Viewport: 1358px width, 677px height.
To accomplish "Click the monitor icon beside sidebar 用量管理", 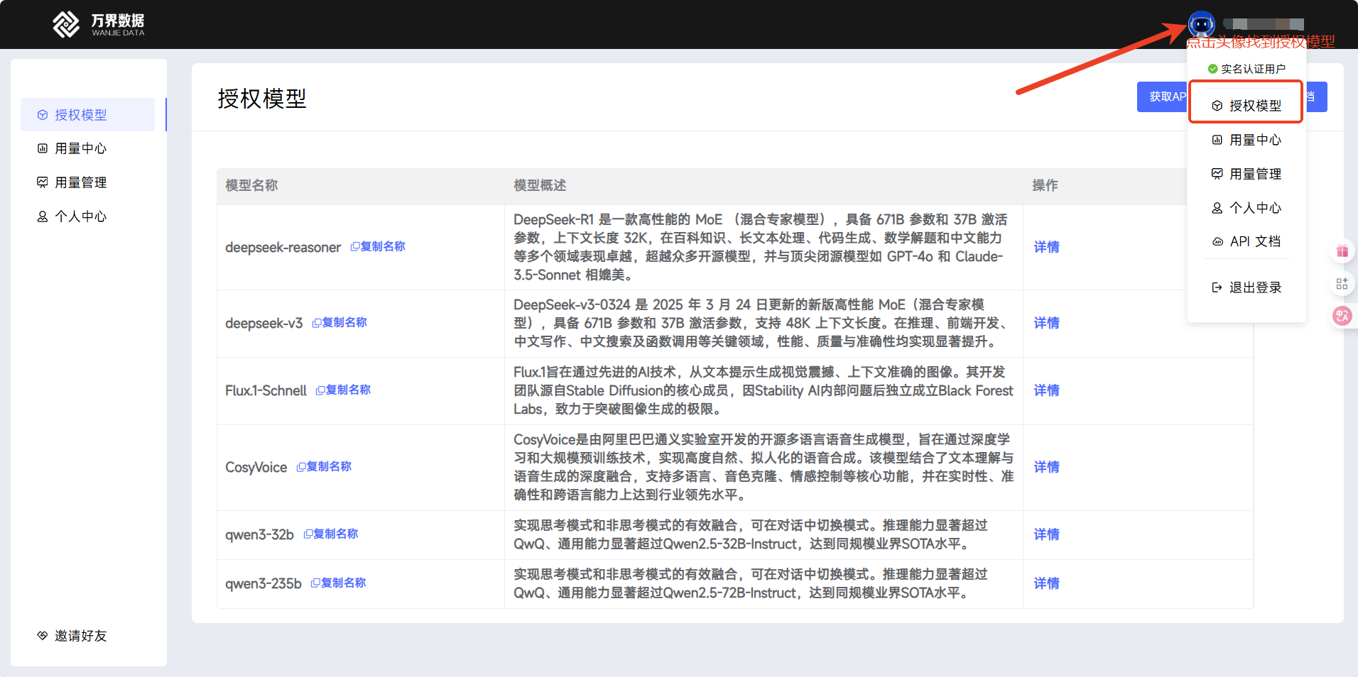I will [43, 182].
